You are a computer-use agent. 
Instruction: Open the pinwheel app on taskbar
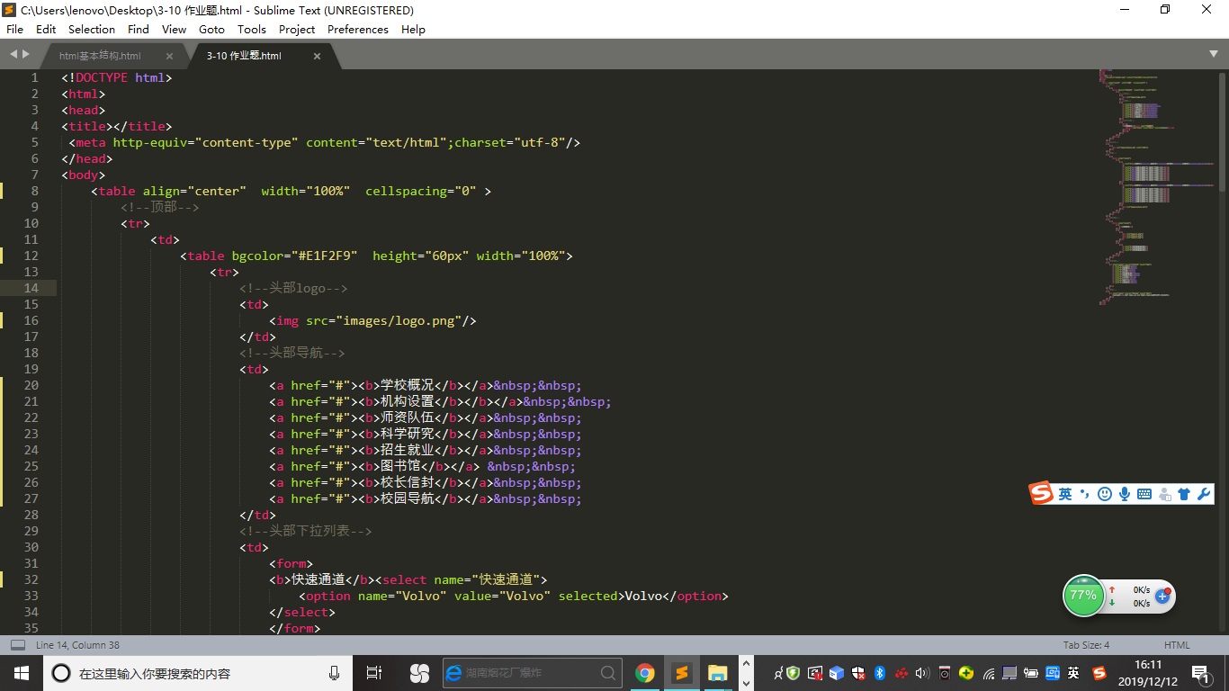[419, 673]
